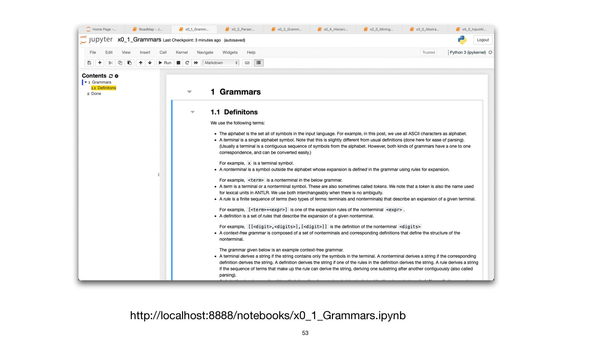Save notebook with the floppy disk icon
611x344 pixels.
click(89, 63)
